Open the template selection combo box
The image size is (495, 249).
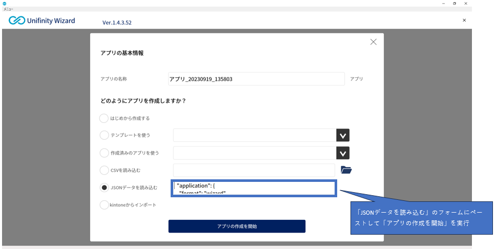(x=254, y=135)
